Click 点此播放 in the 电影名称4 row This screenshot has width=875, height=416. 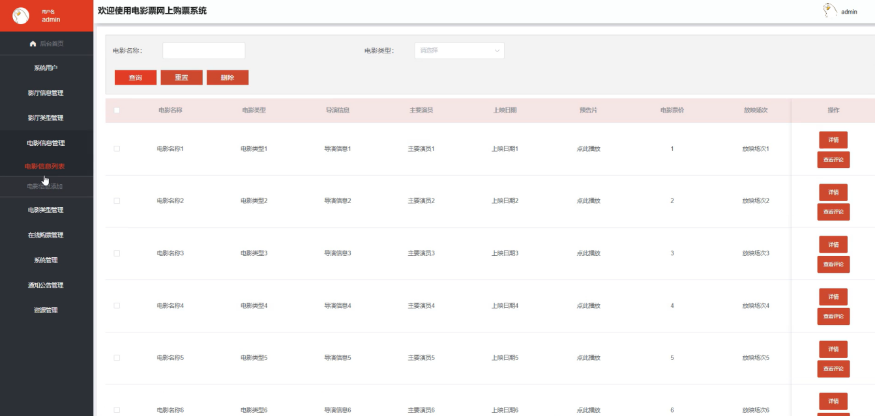(x=588, y=306)
